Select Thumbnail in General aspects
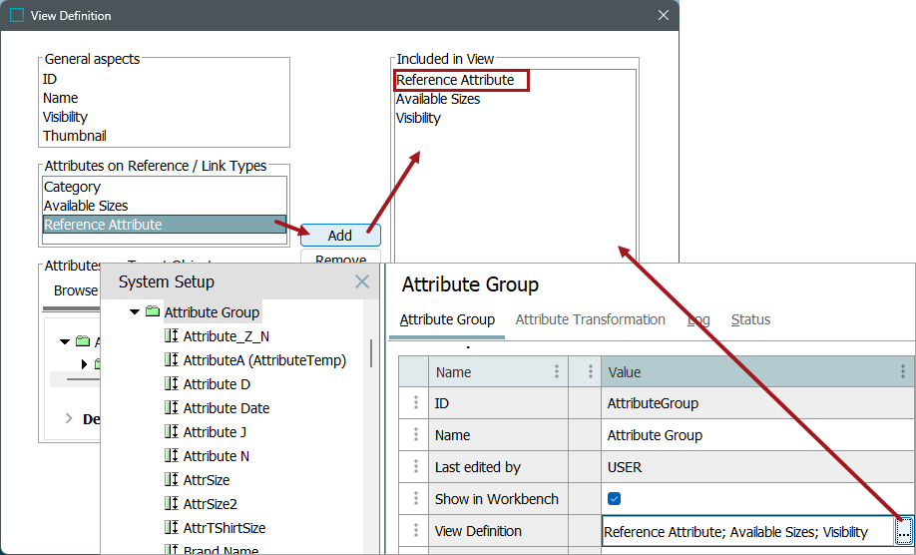 point(75,136)
